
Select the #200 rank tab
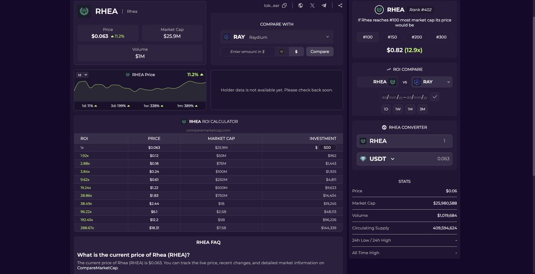point(417,37)
